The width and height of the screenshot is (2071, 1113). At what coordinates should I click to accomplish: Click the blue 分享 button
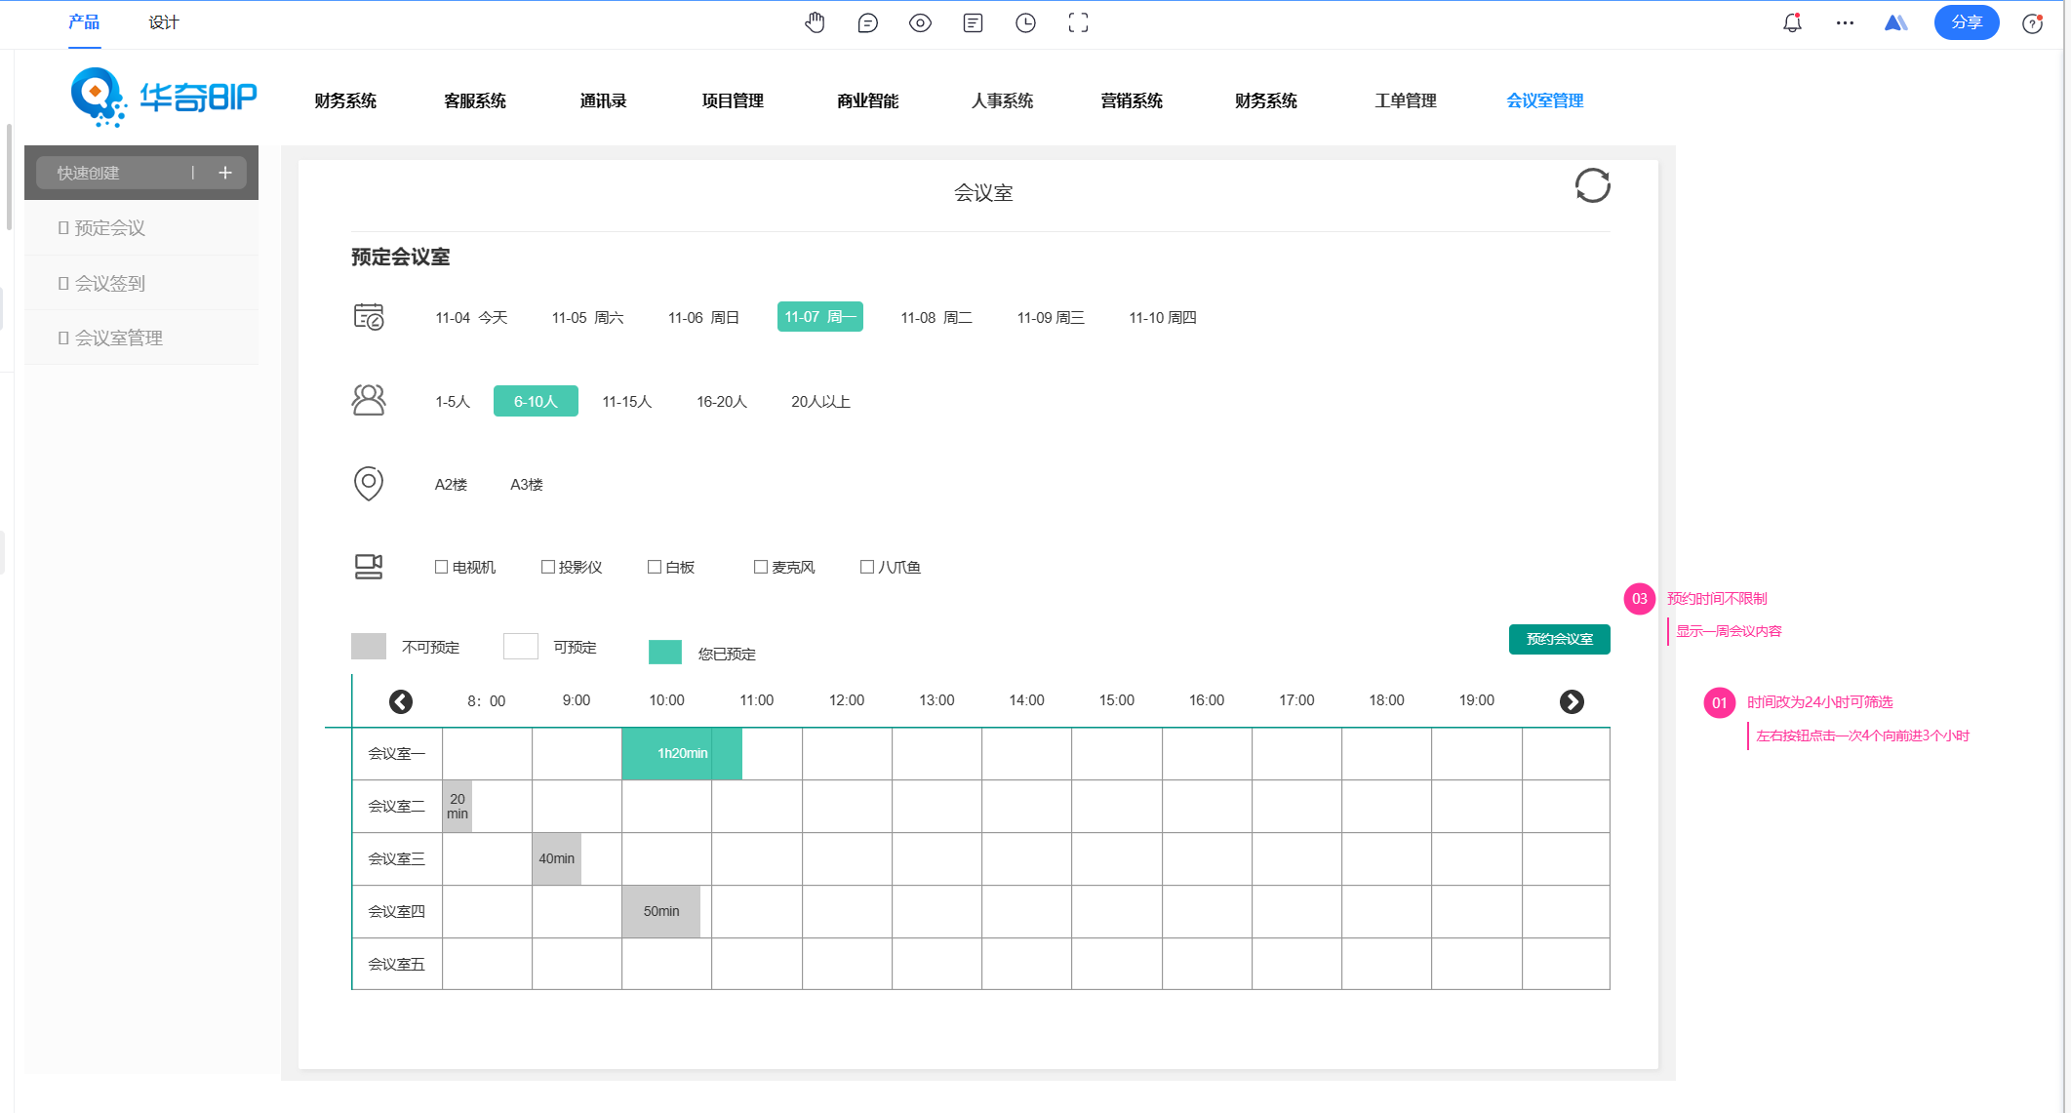(1966, 22)
